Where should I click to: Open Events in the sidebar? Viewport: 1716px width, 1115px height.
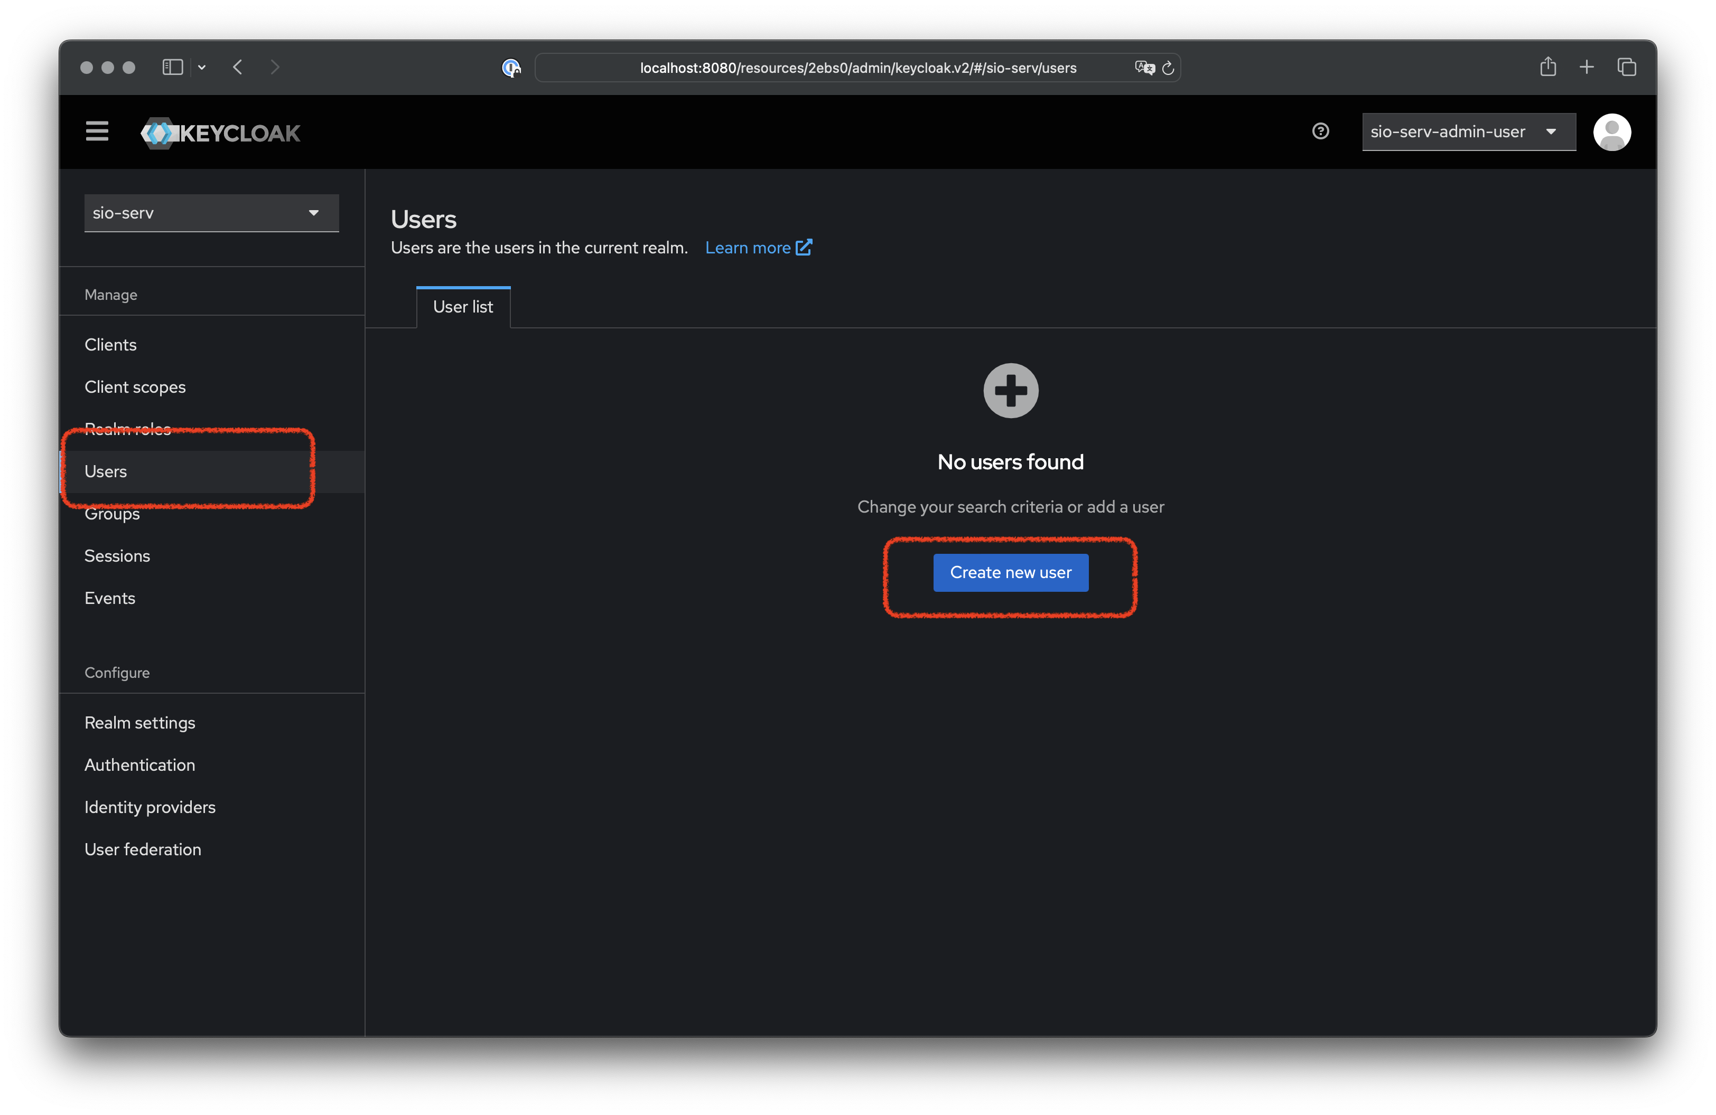click(211, 598)
